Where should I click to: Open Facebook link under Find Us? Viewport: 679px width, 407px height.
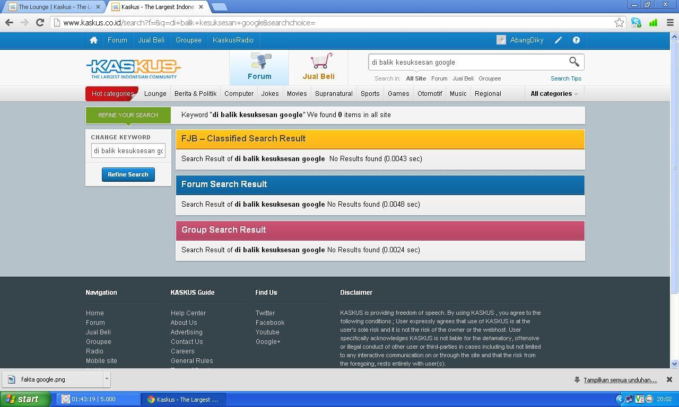(270, 323)
